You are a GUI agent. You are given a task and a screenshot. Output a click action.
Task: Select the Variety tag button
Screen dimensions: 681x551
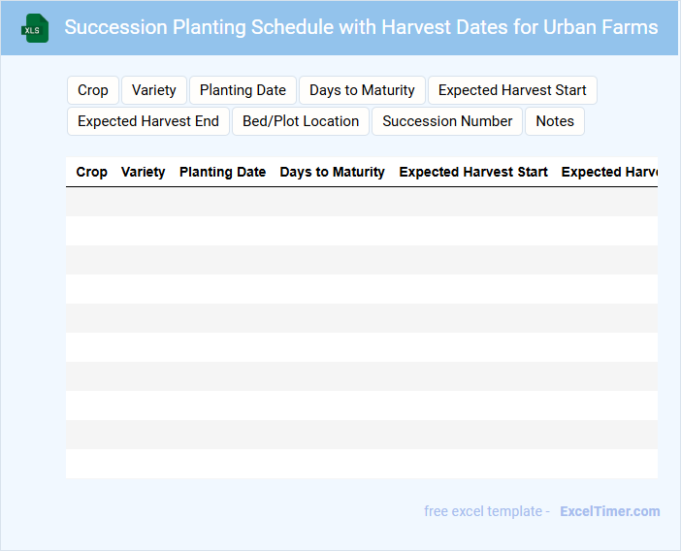[x=154, y=90]
